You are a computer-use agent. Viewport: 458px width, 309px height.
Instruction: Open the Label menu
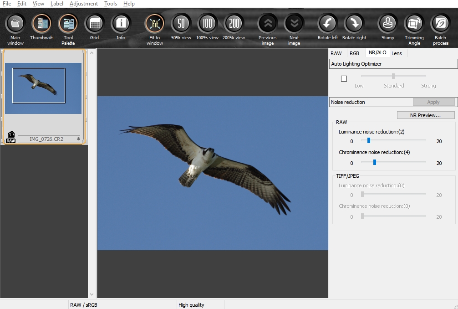pos(57,4)
